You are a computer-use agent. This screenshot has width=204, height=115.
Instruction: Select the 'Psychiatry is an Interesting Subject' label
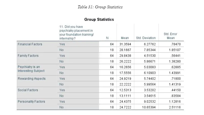31,69
